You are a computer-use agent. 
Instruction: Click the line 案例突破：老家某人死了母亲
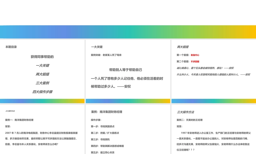[106, 55]
